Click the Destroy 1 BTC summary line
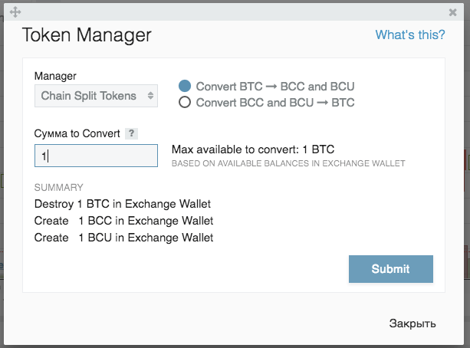Image resolution: width=470 pixels, height=348 pixels. tap(123, 204)
